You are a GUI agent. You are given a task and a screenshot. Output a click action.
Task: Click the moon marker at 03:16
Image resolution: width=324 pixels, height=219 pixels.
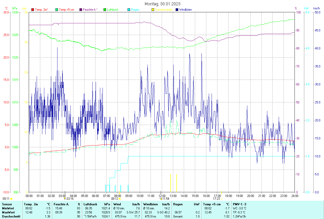[65, 199]
